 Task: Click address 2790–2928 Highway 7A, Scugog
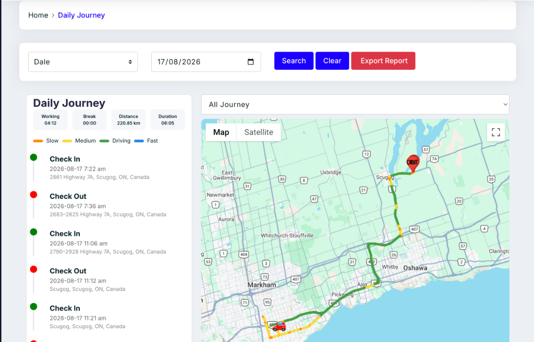(108, 252)
